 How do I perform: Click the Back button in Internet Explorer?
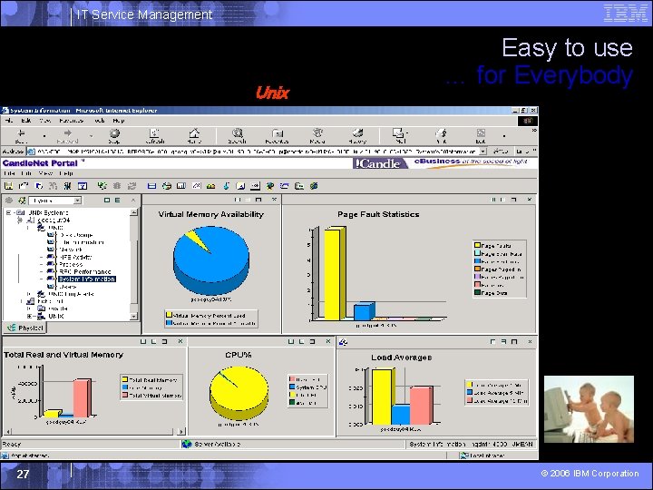click(x=20, y=135)
